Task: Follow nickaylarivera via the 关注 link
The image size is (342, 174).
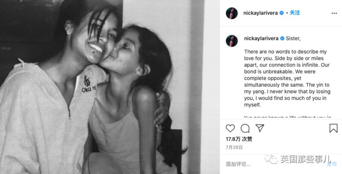Action: pyautogui.click(x=295, y=13)
